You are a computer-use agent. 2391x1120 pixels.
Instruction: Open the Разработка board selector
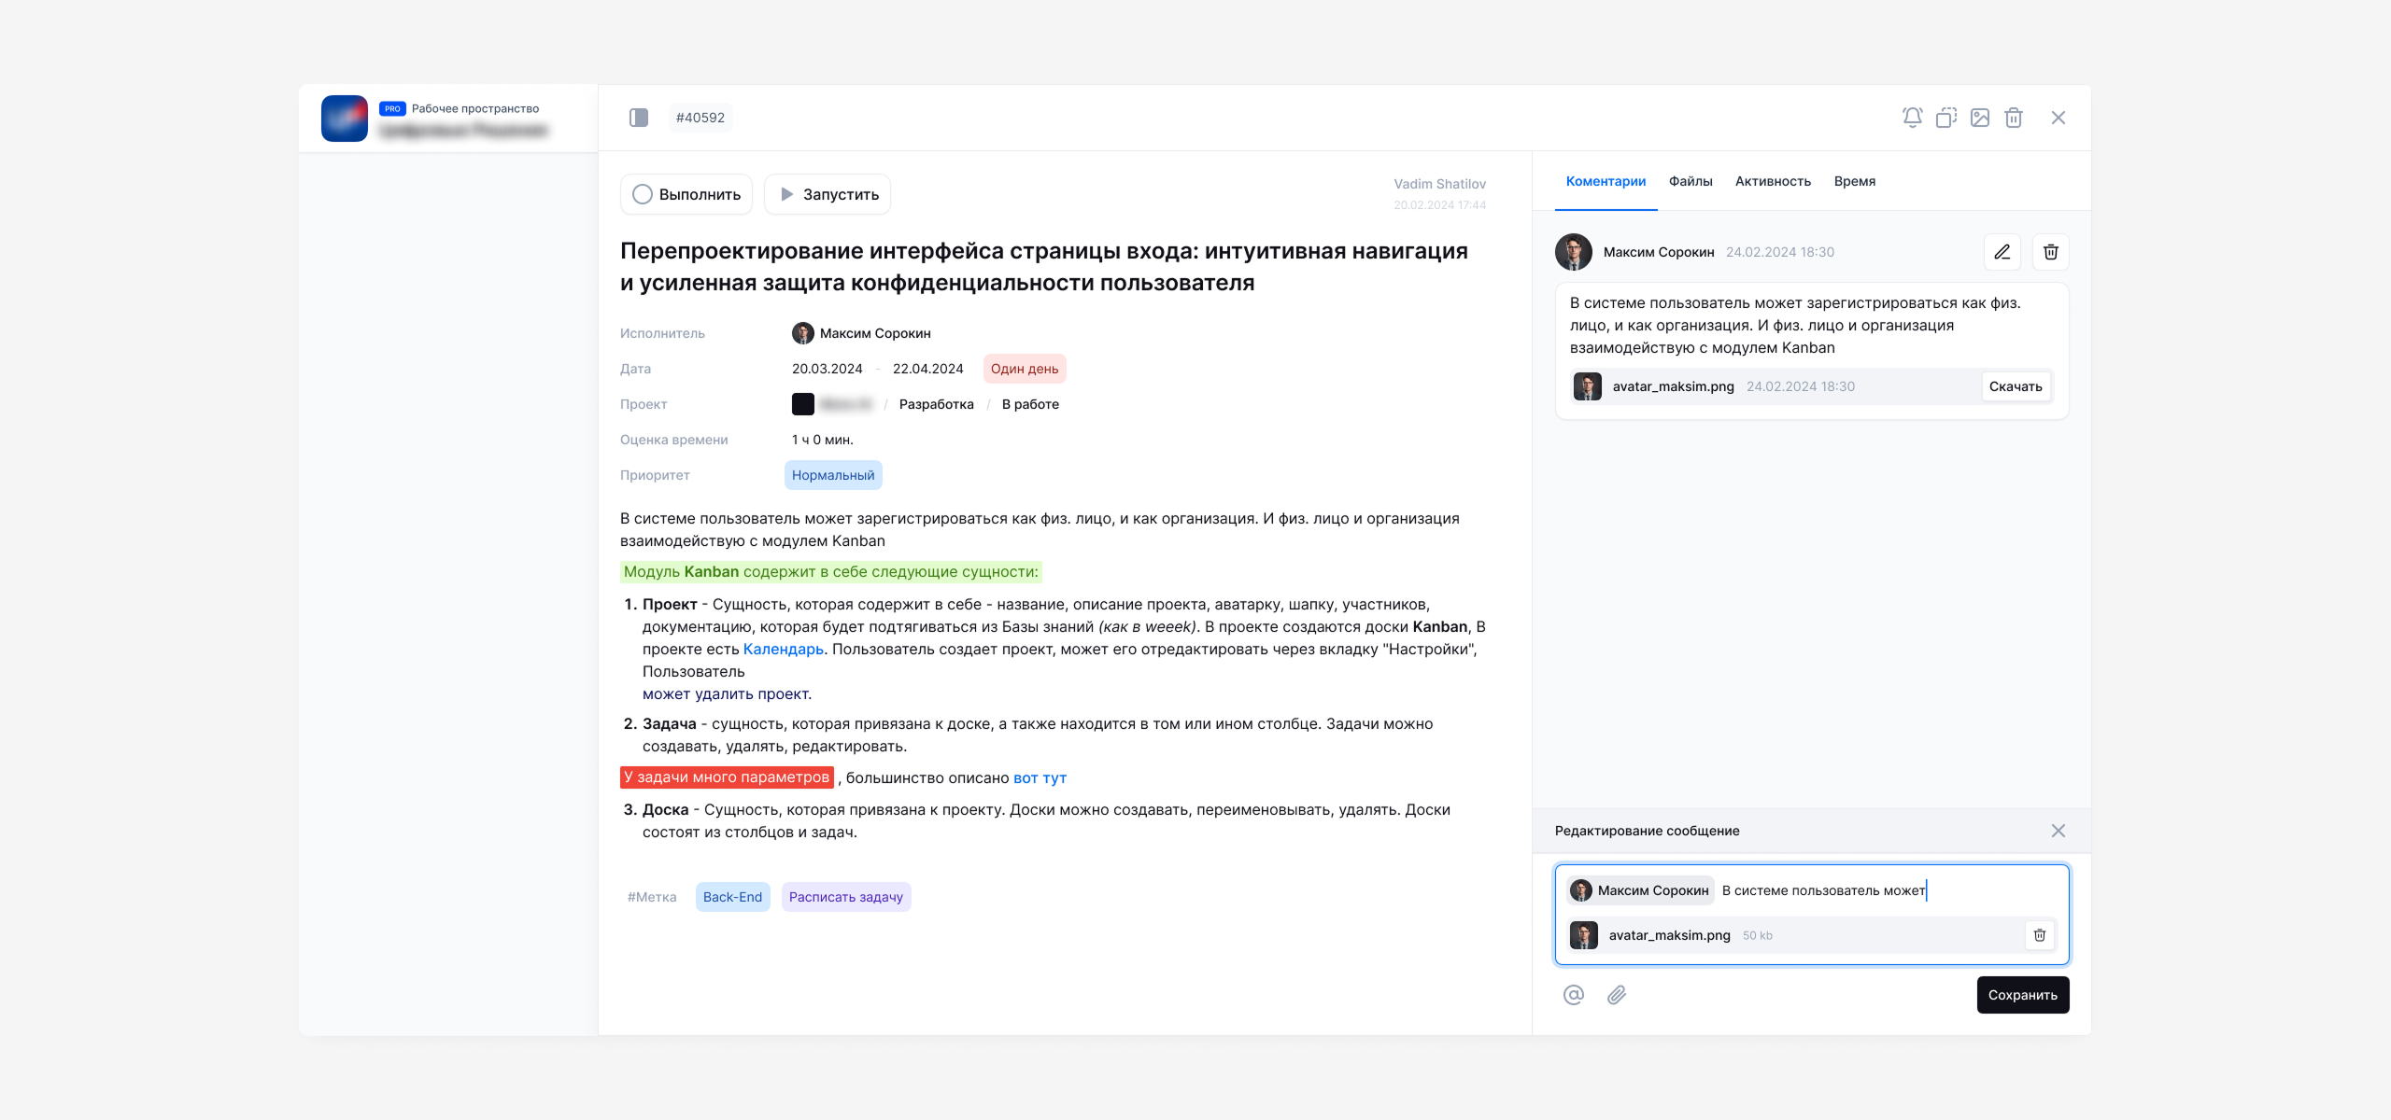coord(936,404)
